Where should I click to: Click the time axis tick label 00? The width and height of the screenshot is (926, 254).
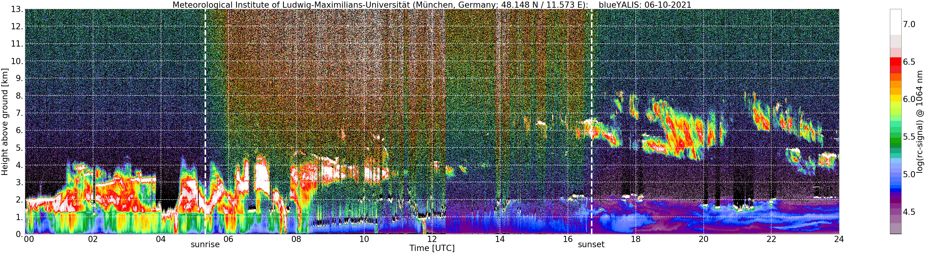29,239
